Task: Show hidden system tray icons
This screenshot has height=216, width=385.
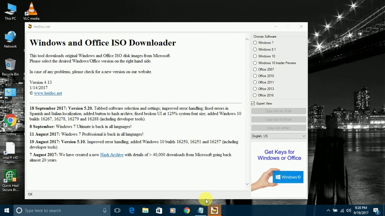Action: [x=328, y=210]
